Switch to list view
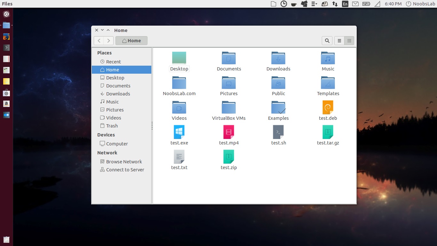The image size is (437, 246). click(x=339, y=41)
